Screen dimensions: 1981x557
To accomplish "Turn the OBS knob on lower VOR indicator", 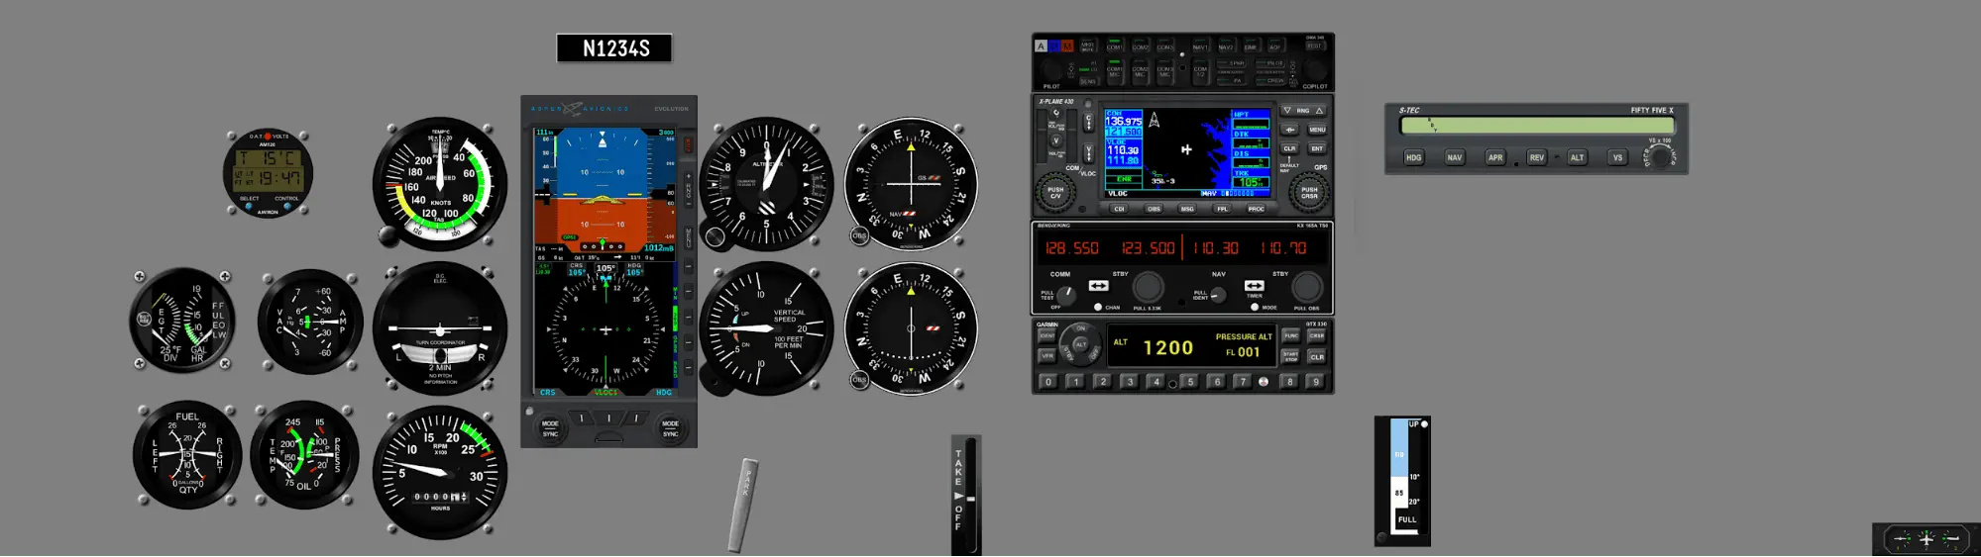I will [858, 380].
